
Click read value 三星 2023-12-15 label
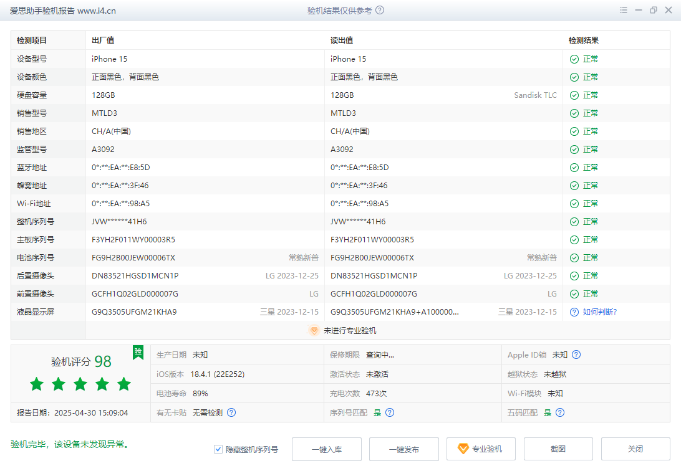(x=527, y=312)
